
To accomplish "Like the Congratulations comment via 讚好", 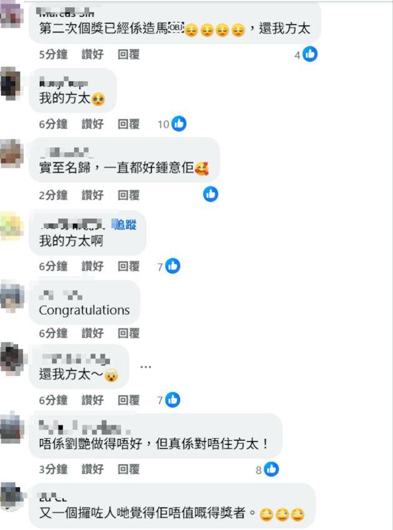I will point(92,334).
